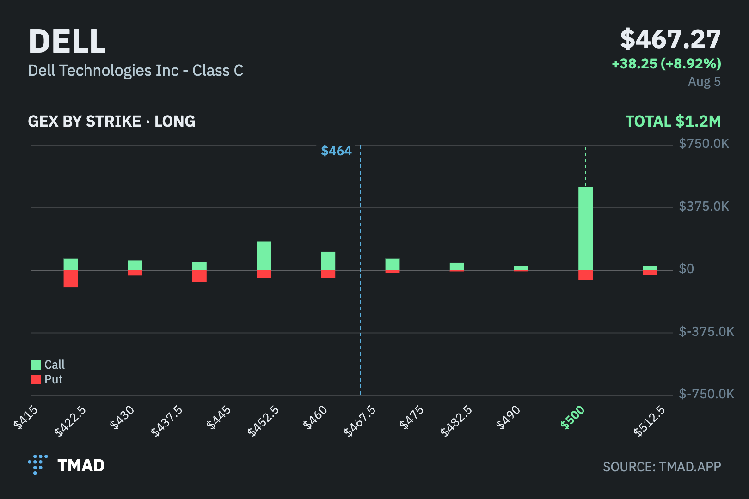Click the "Call" legend text
This screenshot has width=749, height=499.
click(x=55, y=365)
